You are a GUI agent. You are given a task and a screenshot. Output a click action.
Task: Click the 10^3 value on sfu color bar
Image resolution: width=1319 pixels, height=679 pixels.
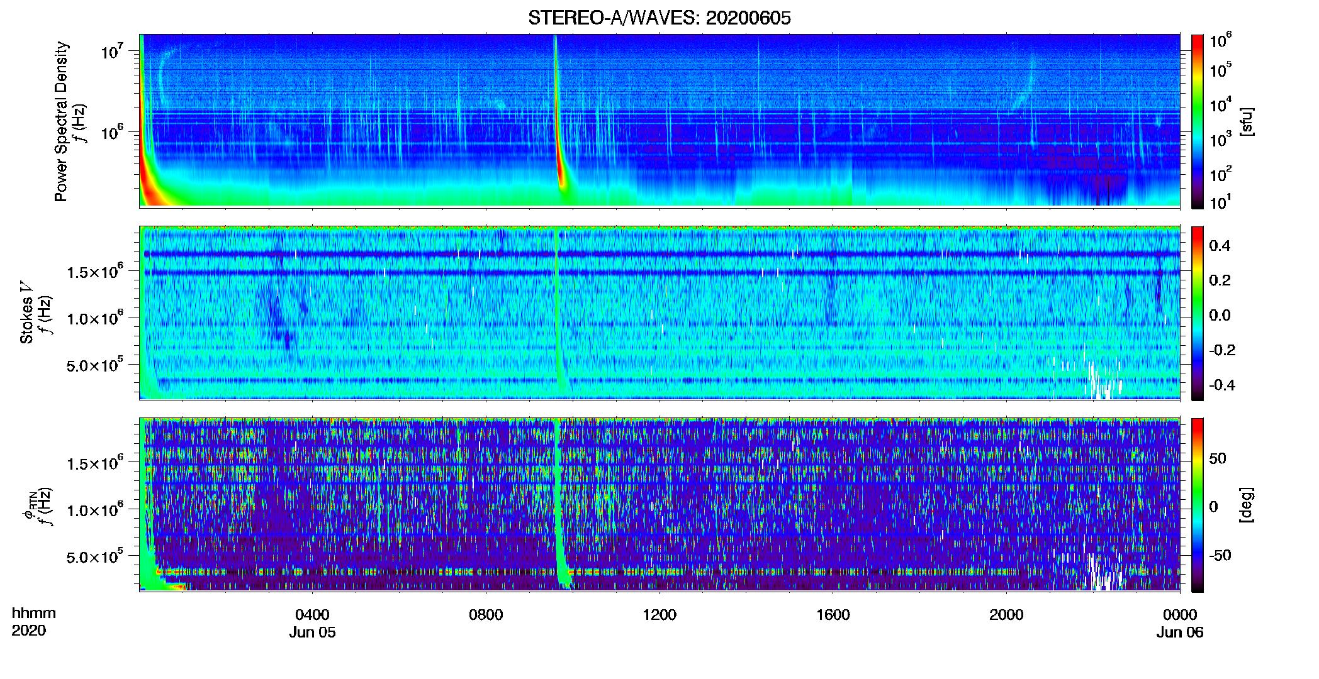tap(1221, 139)
